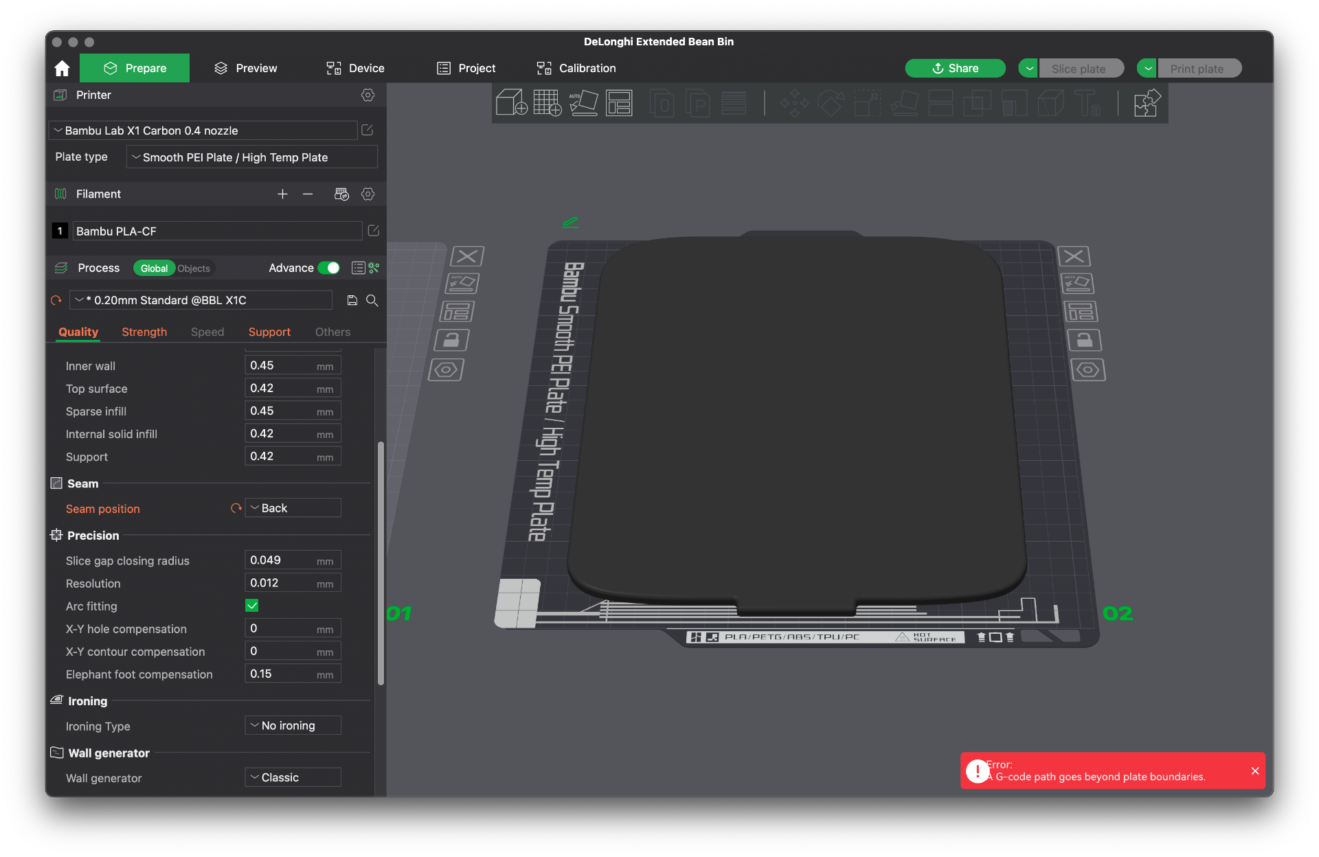
Task: Switch Process scope to Objects
Action: [x=194, y=268]
